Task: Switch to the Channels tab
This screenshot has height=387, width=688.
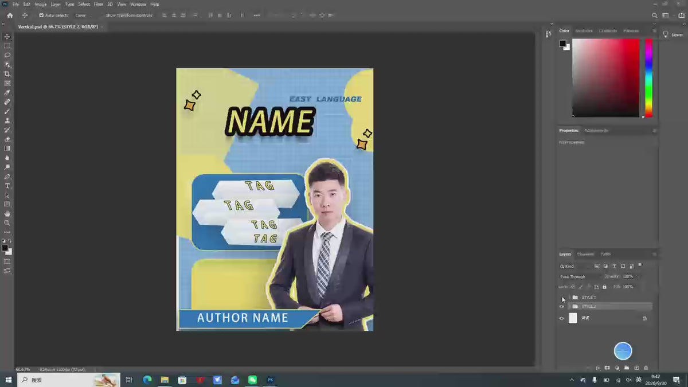Action: tap(585, 254)
